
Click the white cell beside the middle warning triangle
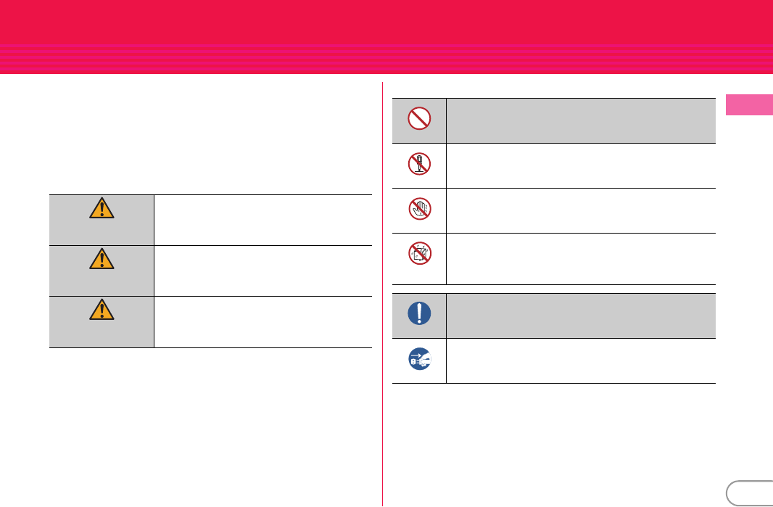click(x=263, y=270)
